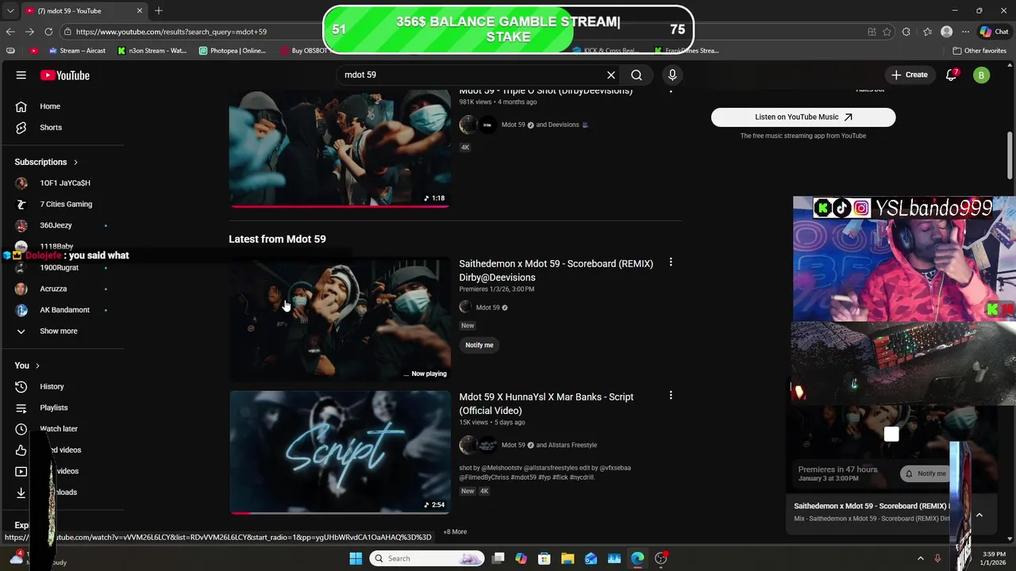Open browser settings and more menu
The height and width of the screenshot is (571, 1016).
965,32
